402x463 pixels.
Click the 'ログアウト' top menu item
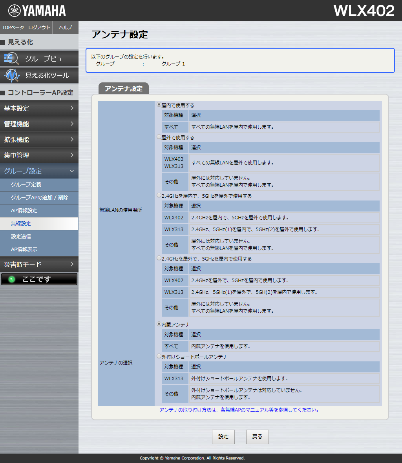tap(39, 27)
